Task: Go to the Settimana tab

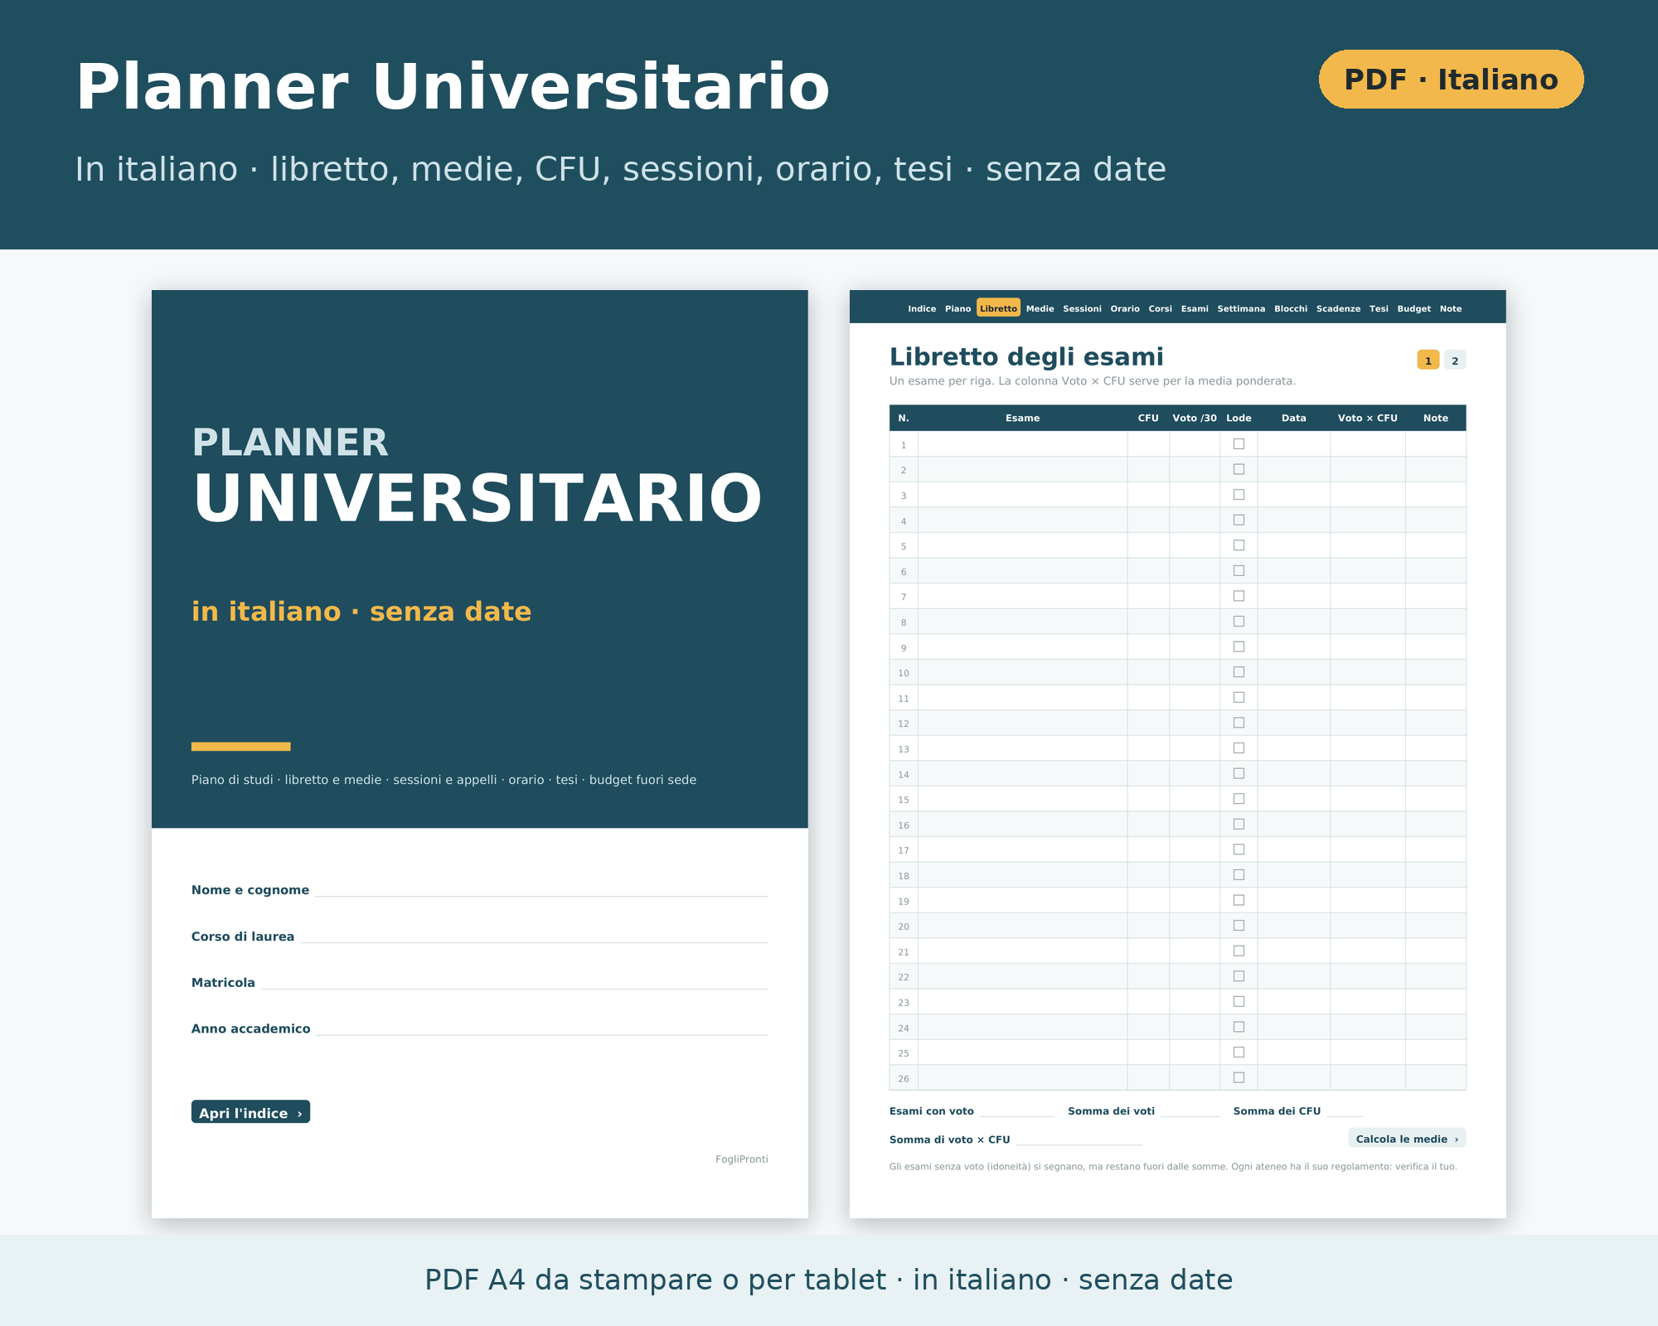Action: coord(1241,308)
